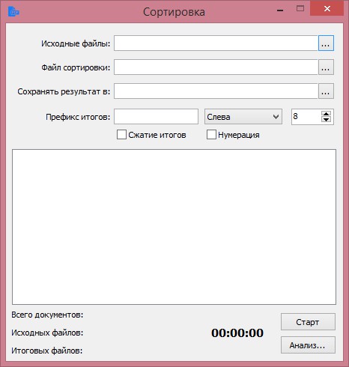Maximize the Сортировка window
349x367 pixels.
click(x=300, y=9)
